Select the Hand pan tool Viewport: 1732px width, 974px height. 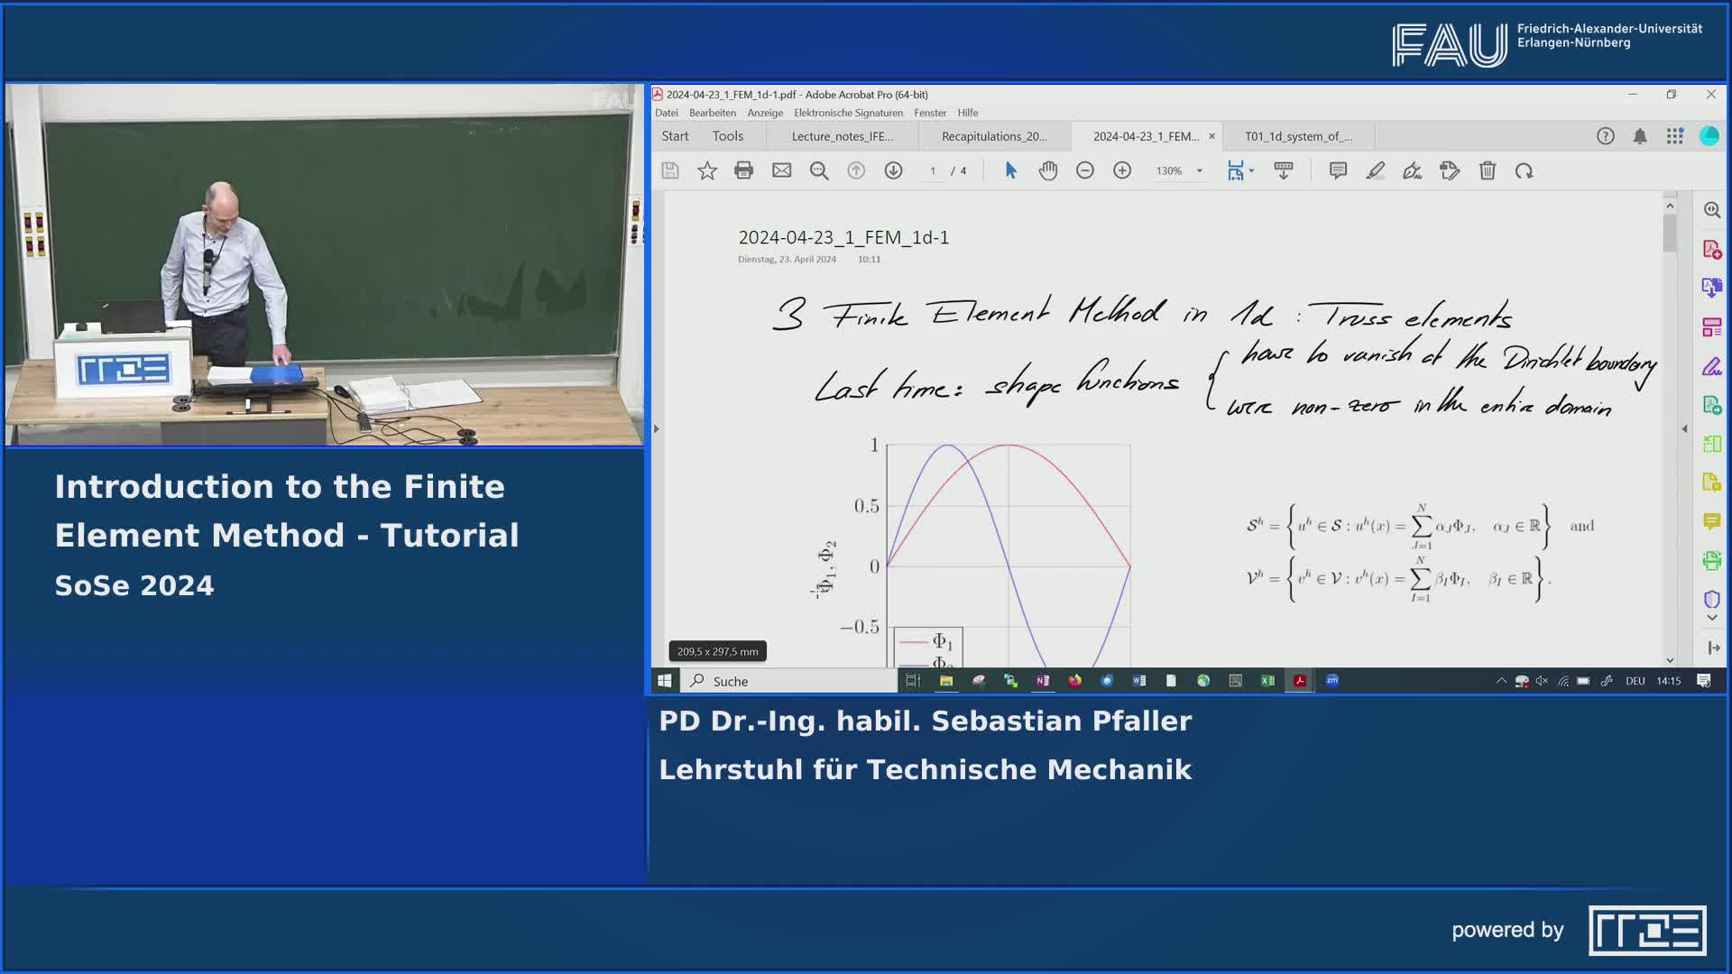[1047, 170]
